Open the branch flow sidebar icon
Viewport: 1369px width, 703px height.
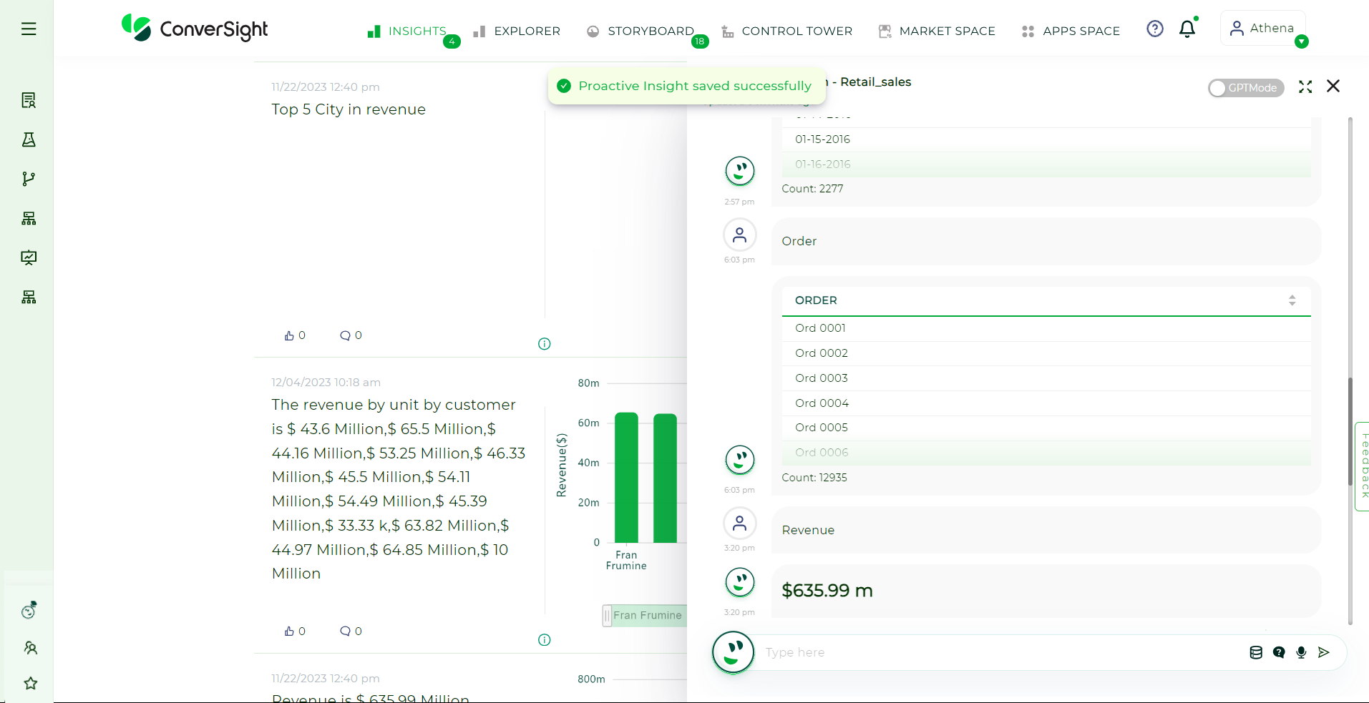29,179
